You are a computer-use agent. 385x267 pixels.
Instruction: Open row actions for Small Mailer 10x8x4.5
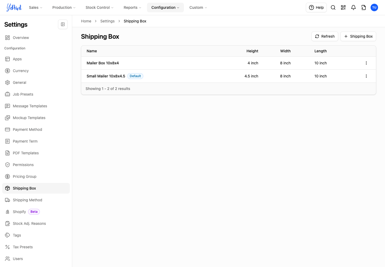pyautogui.click(x=366, y=76)
